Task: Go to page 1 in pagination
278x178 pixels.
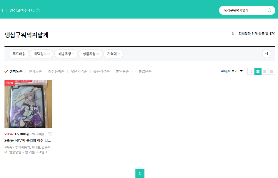Action: [x=140, y=173]
